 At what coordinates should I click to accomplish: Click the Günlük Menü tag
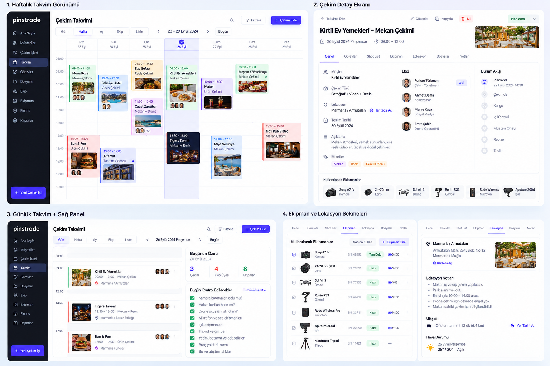pyautogui.click(x=375, y=164)
